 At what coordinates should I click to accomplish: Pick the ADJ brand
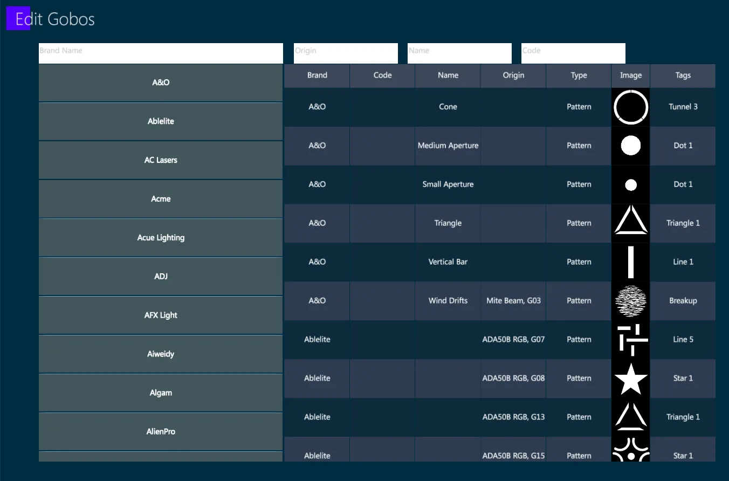pos(161,277)
